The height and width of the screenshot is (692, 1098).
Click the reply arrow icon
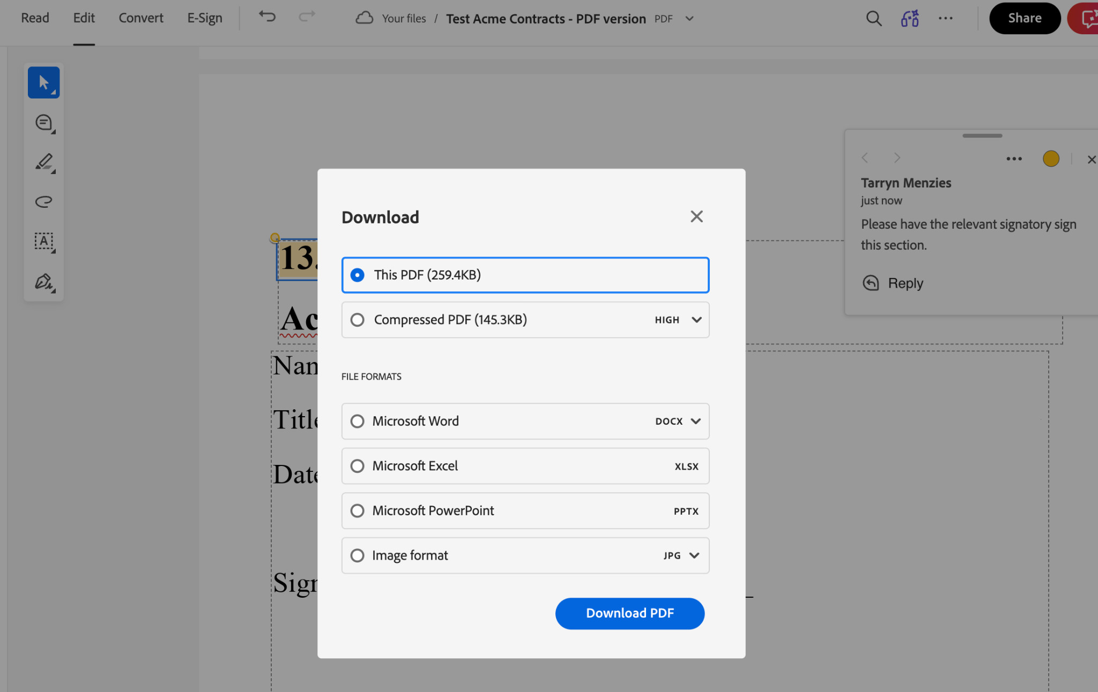[x=871, y=283]
